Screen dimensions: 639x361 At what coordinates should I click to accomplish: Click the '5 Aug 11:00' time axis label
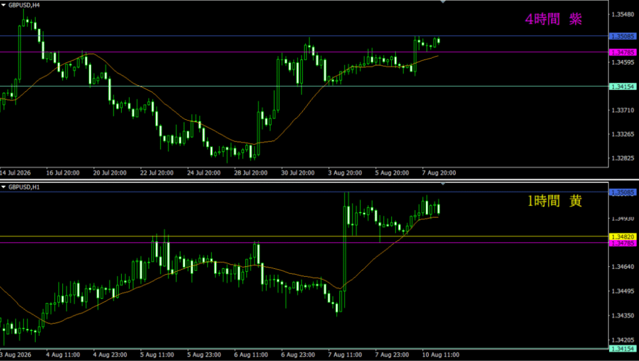157,355
